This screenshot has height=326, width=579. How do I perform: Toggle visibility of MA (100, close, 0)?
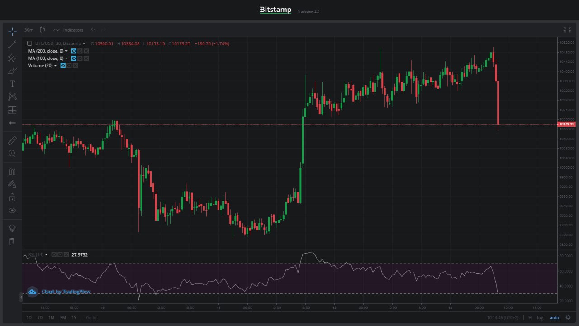[x=74, y=58]
